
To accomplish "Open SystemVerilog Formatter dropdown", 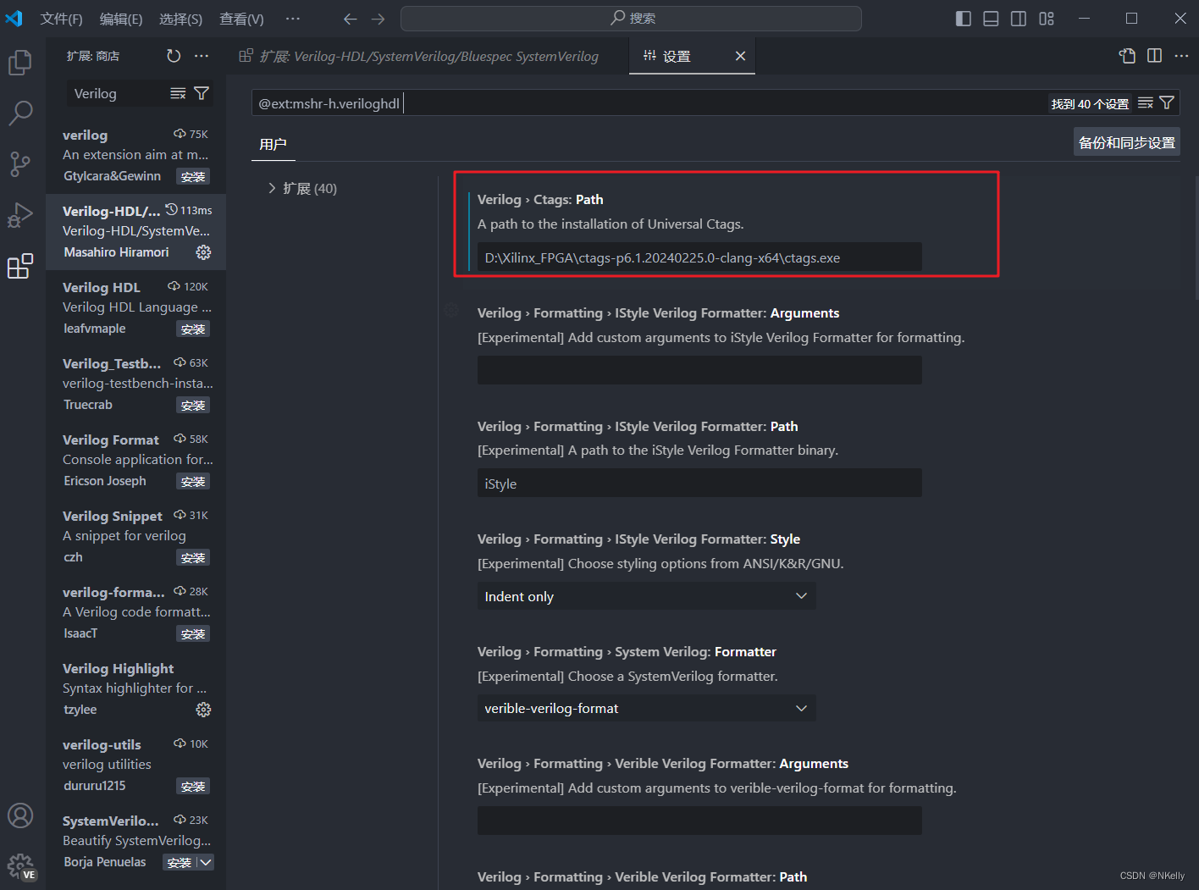I will [x=646, y=708].
